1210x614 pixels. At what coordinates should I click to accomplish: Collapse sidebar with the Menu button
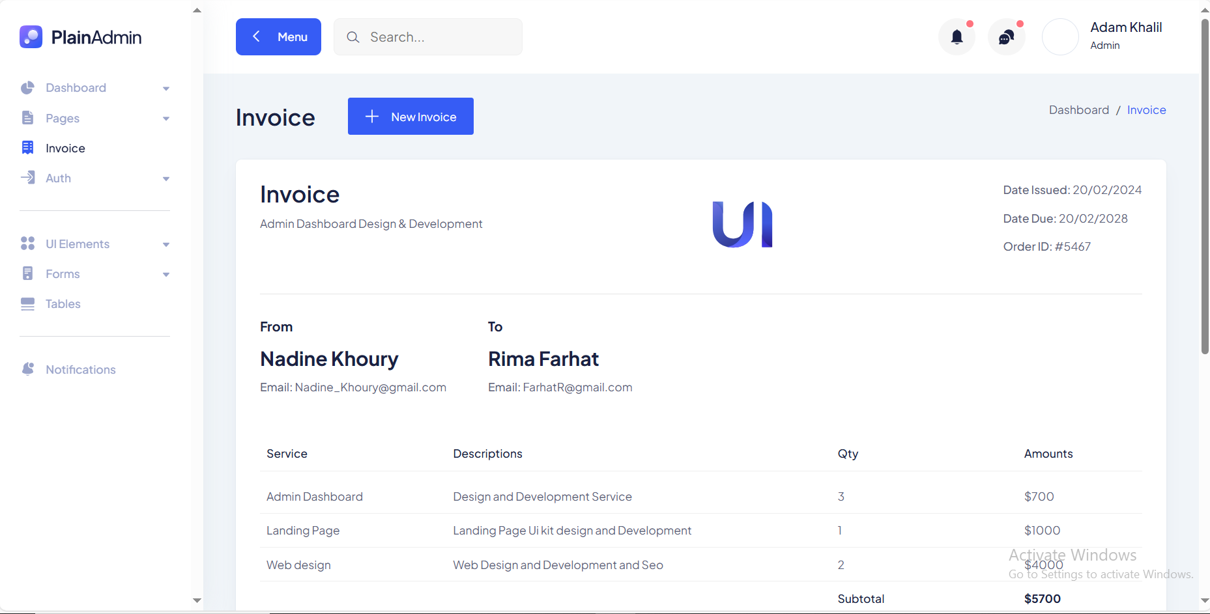tap(278, 37)
